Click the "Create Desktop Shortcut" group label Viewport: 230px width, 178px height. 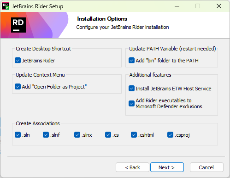click(43, 49)
